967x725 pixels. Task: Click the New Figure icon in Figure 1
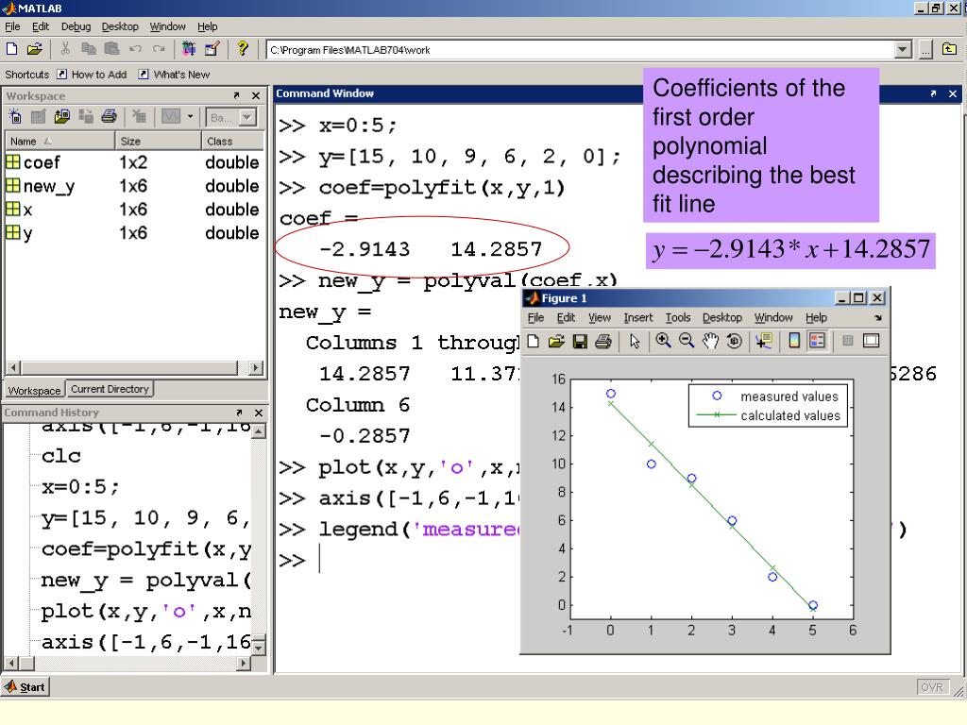point(534,341)
